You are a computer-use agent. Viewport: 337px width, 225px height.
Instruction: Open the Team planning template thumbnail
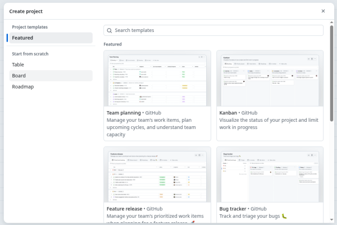point(157,79)
